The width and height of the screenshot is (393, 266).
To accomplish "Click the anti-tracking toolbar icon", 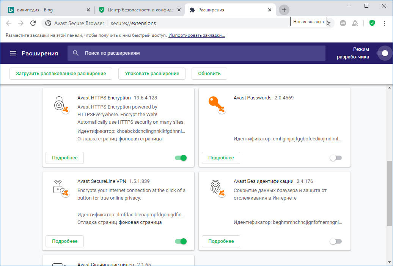I will point(355,23).
